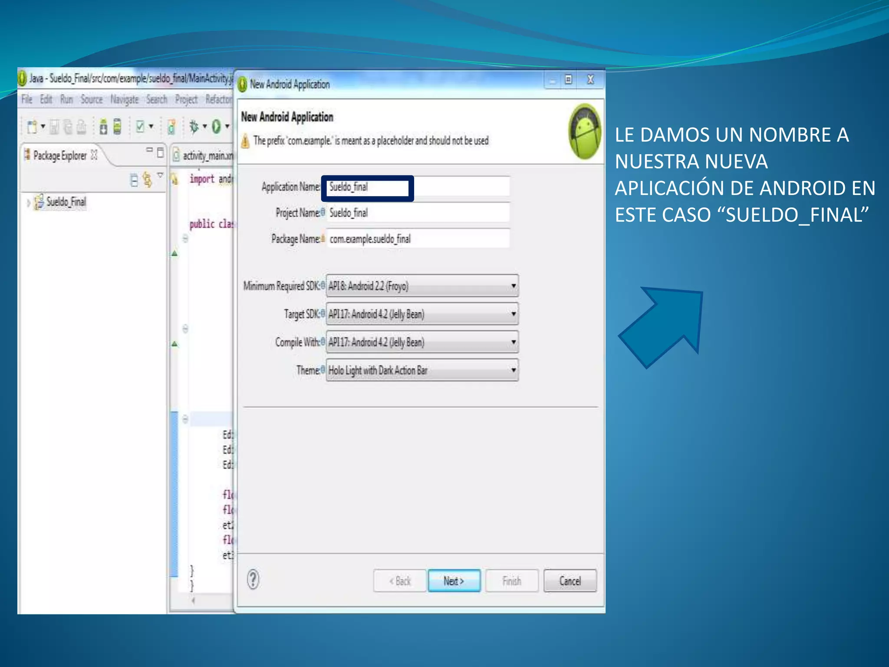Open the Navigate menu
The width and height of the screenshot is (889, 667).
tap(124, 99)
